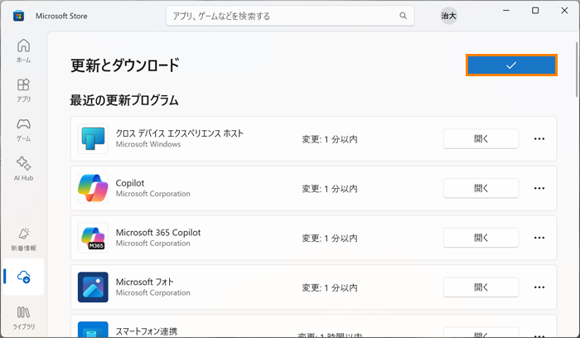
Task: Click the クロス デバイス エクスペリエンス ホスト app icon
Action: coord(93,138)
